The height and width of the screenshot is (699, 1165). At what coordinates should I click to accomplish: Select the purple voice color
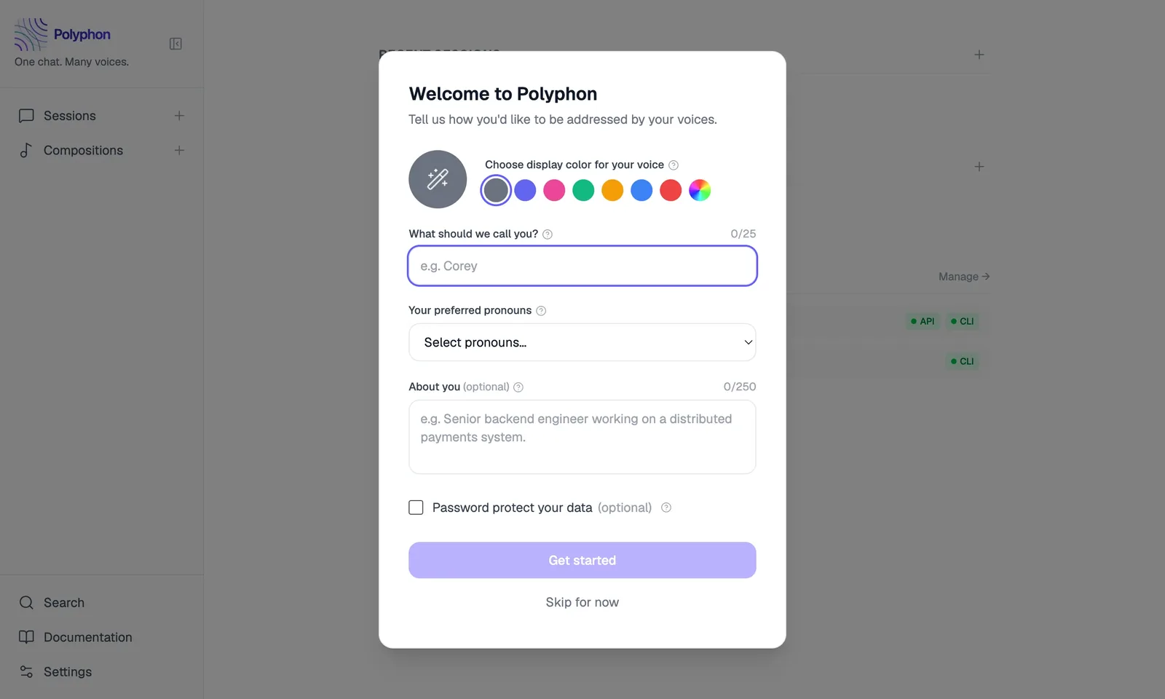click(525, 190)
